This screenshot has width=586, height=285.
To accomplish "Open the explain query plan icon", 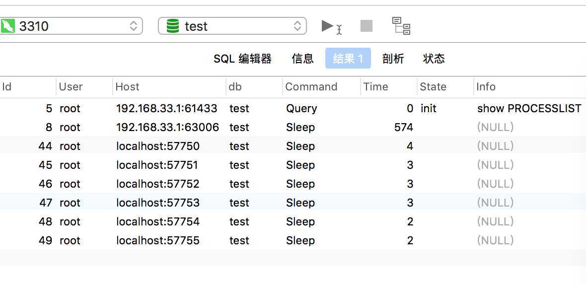I will (x=401, y=26).
